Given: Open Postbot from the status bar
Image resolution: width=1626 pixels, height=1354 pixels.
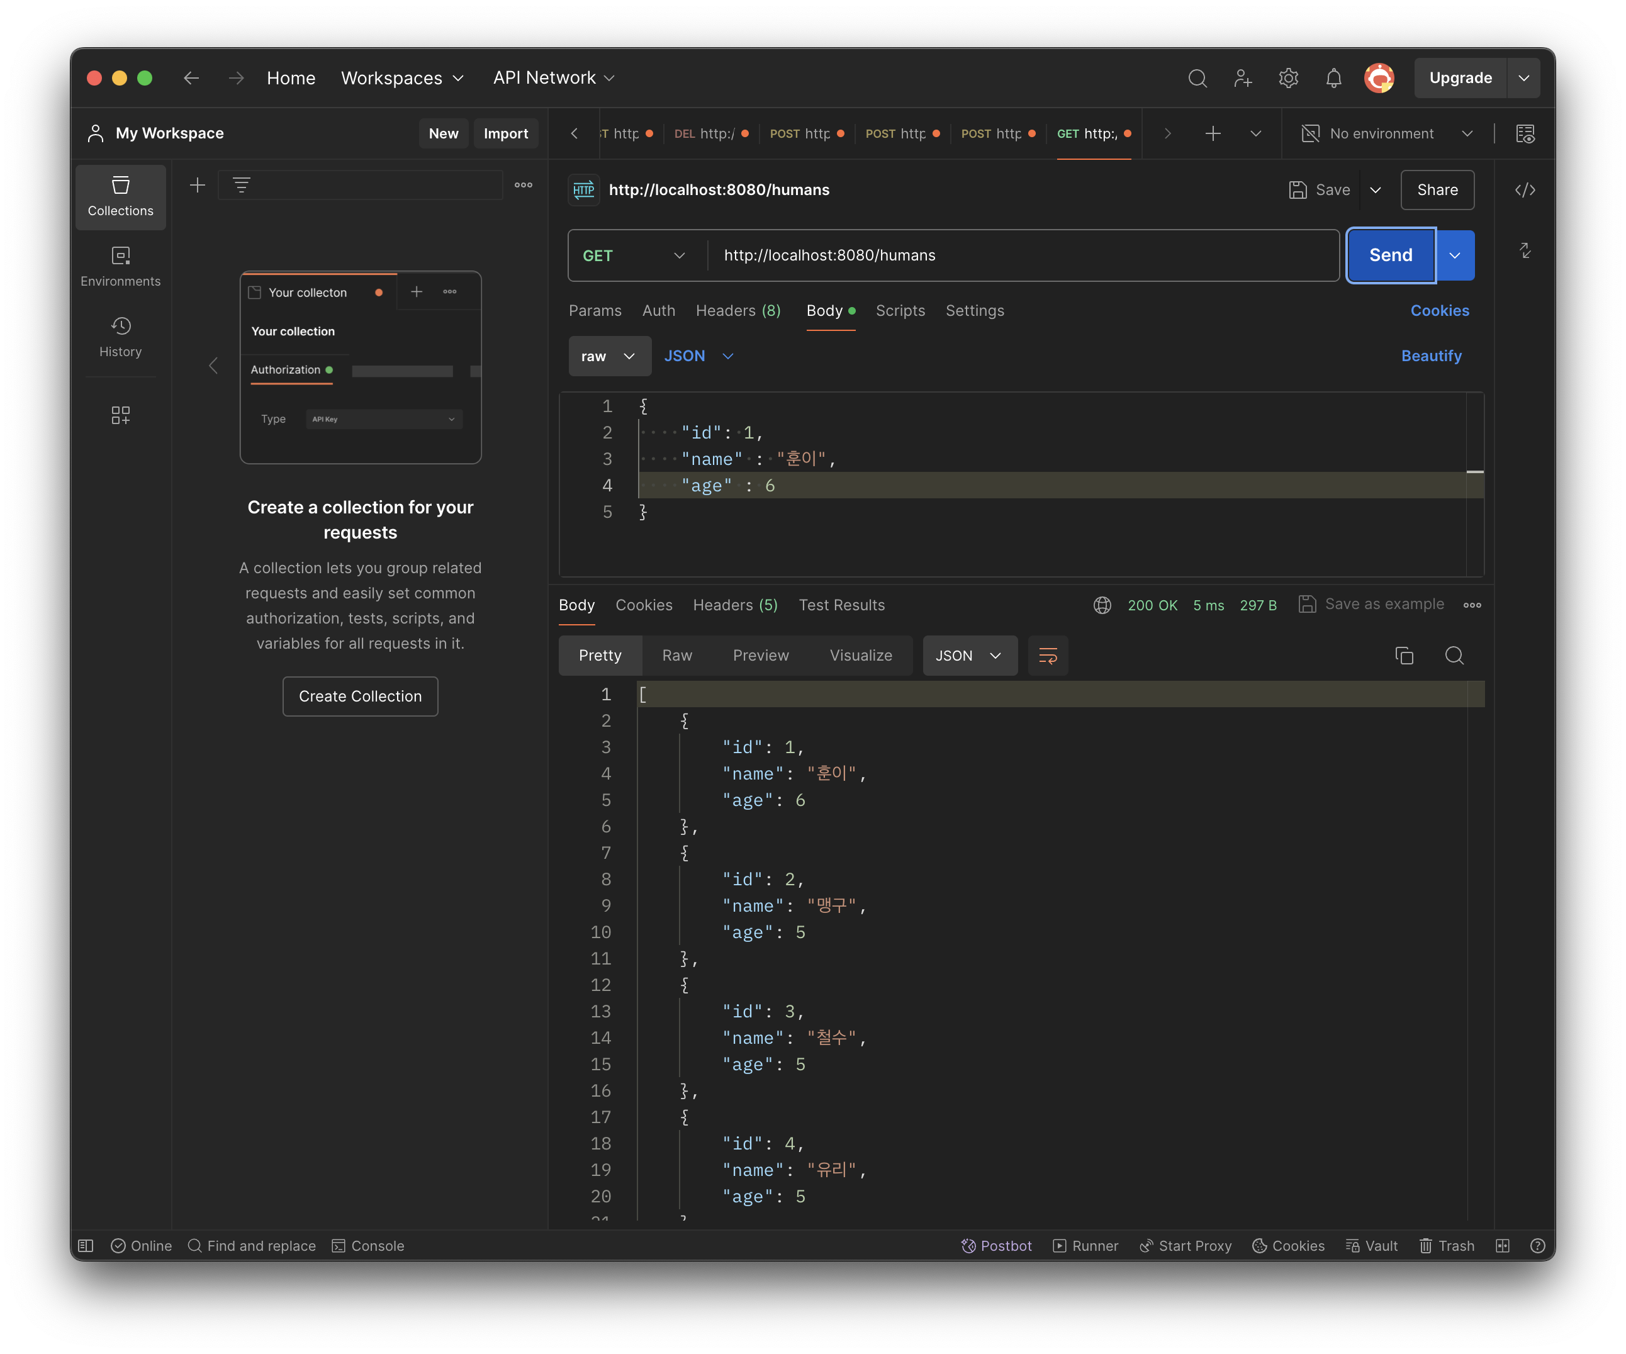Looking at the screenshot, I should [x=997, y=1246].
